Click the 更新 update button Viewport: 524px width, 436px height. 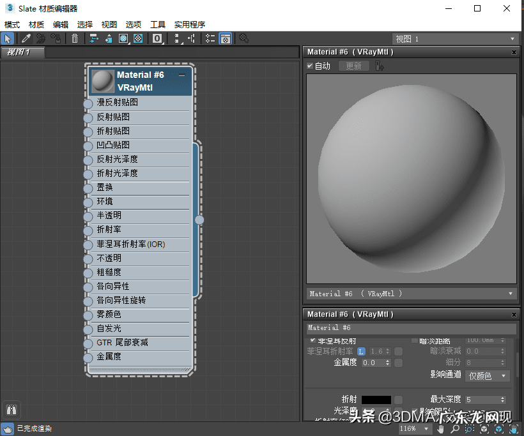tap(353, 66)
